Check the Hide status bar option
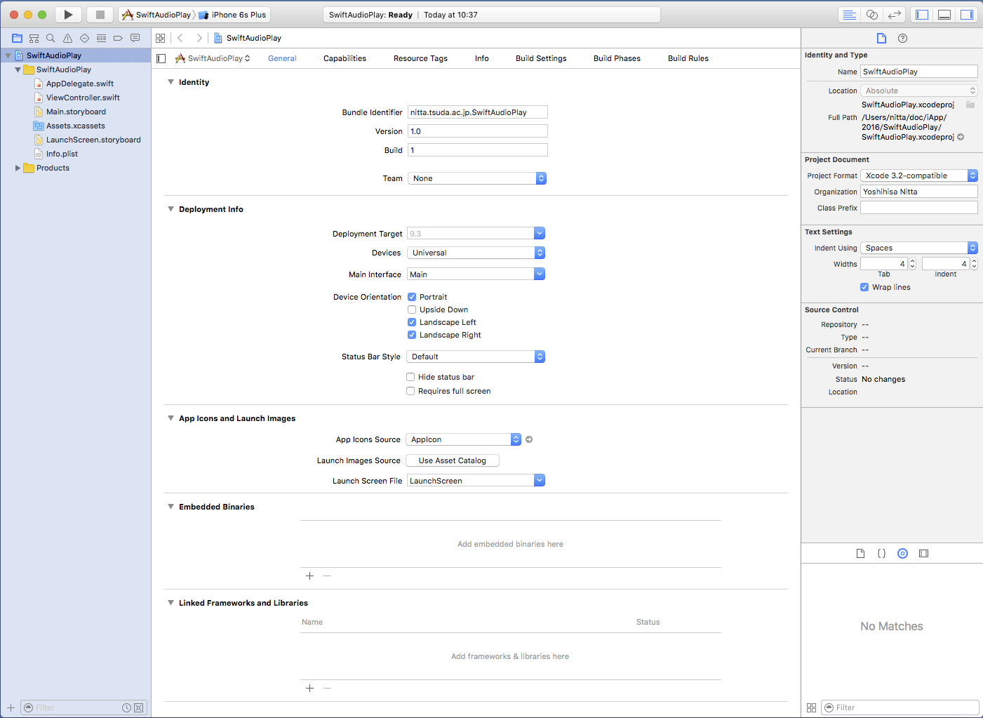The image size is (983, 718). (410, 377)
